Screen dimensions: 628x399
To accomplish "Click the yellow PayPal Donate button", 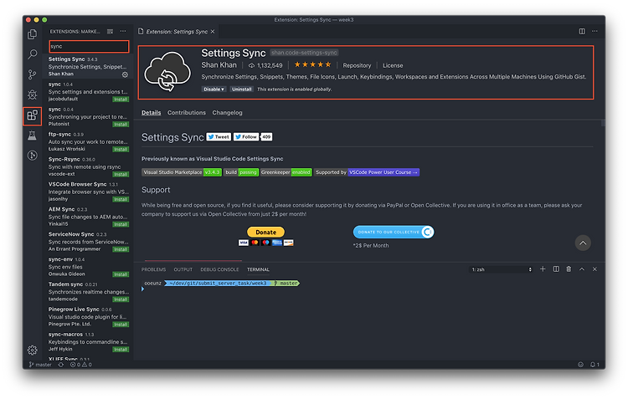I will pos(266,232).
